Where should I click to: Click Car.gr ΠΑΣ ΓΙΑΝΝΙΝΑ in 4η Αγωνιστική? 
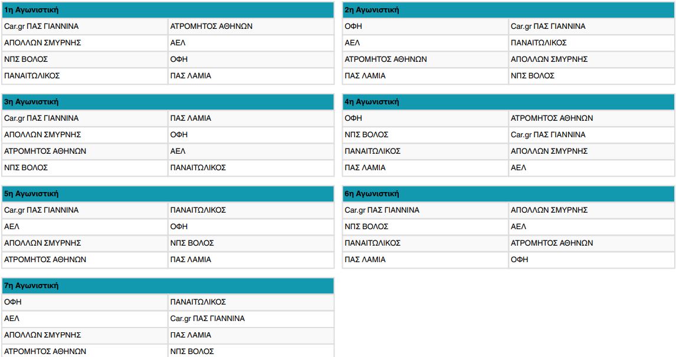click(548, 135)
